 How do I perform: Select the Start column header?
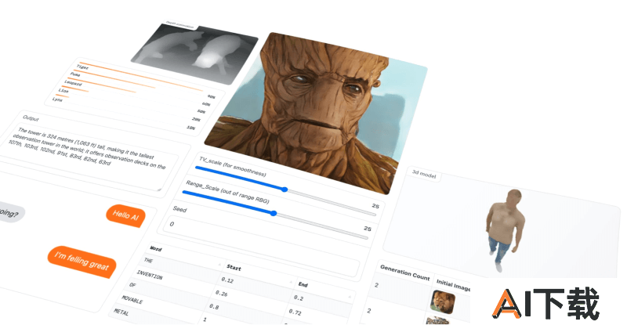click(x=231, y=268)
